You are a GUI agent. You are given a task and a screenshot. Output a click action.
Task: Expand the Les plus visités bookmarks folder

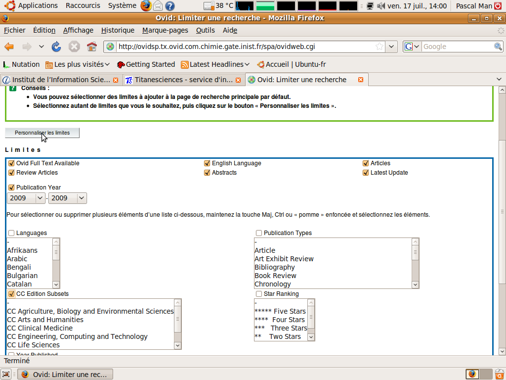pos(78,65)
